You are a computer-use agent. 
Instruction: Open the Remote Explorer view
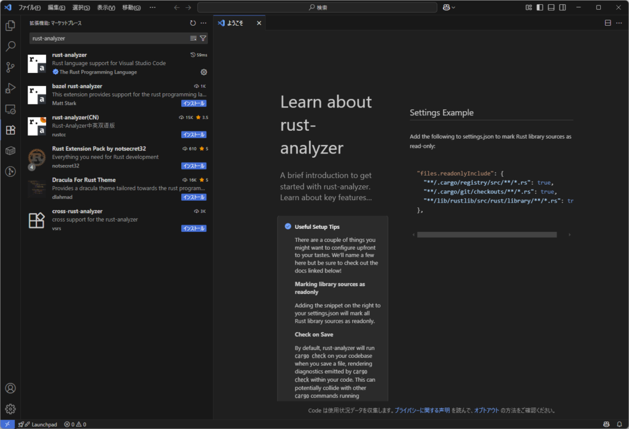click(x=10, y=109)
